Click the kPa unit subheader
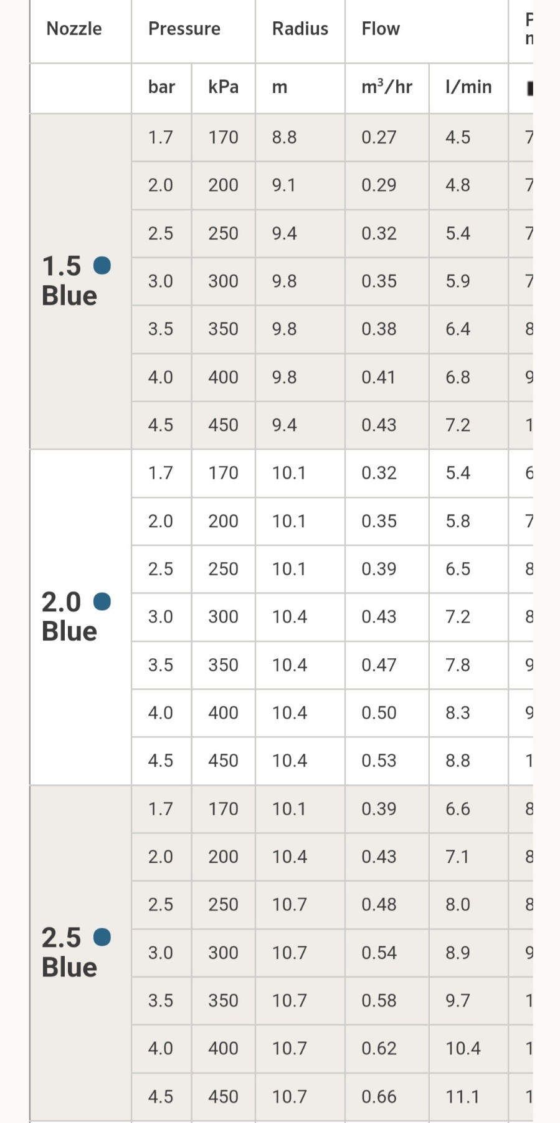Screen dimensions: 560x1123 point(223,87)
